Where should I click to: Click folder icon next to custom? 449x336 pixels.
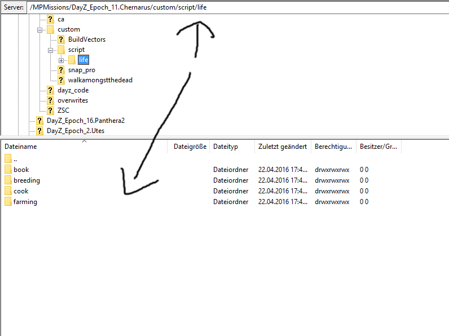tap(50, 29)
